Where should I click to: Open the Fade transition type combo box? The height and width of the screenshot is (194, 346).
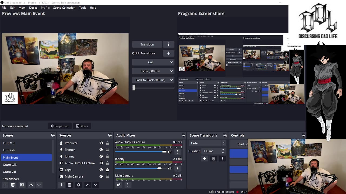click(207, 143)
